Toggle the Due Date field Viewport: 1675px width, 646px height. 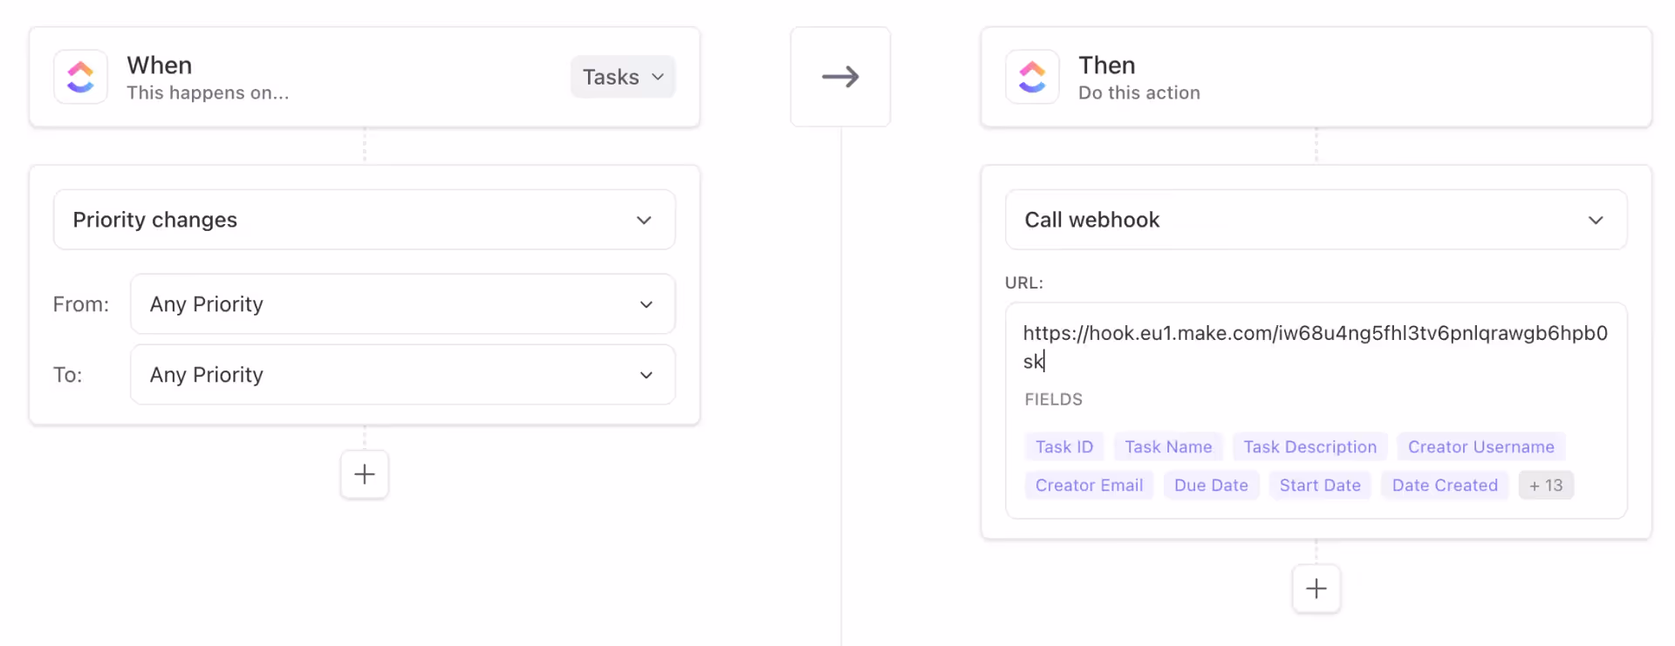1211,485
